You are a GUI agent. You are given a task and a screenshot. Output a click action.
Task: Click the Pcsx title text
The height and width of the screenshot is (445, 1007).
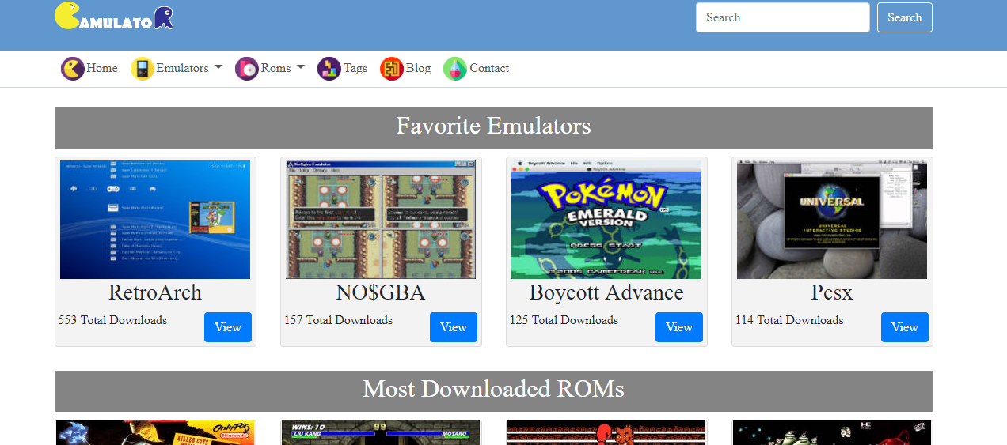832,292
